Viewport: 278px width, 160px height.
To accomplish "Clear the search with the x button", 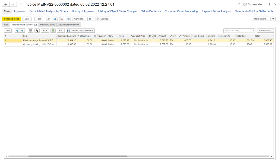I will [x=253, y=31].
